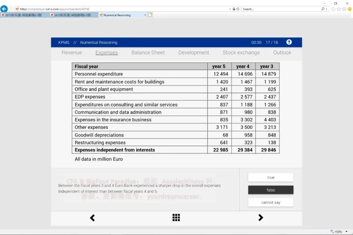The height and width of the screenshot is (235, 353).
Task: Click the security lock icon
Action: coord(234,9)
